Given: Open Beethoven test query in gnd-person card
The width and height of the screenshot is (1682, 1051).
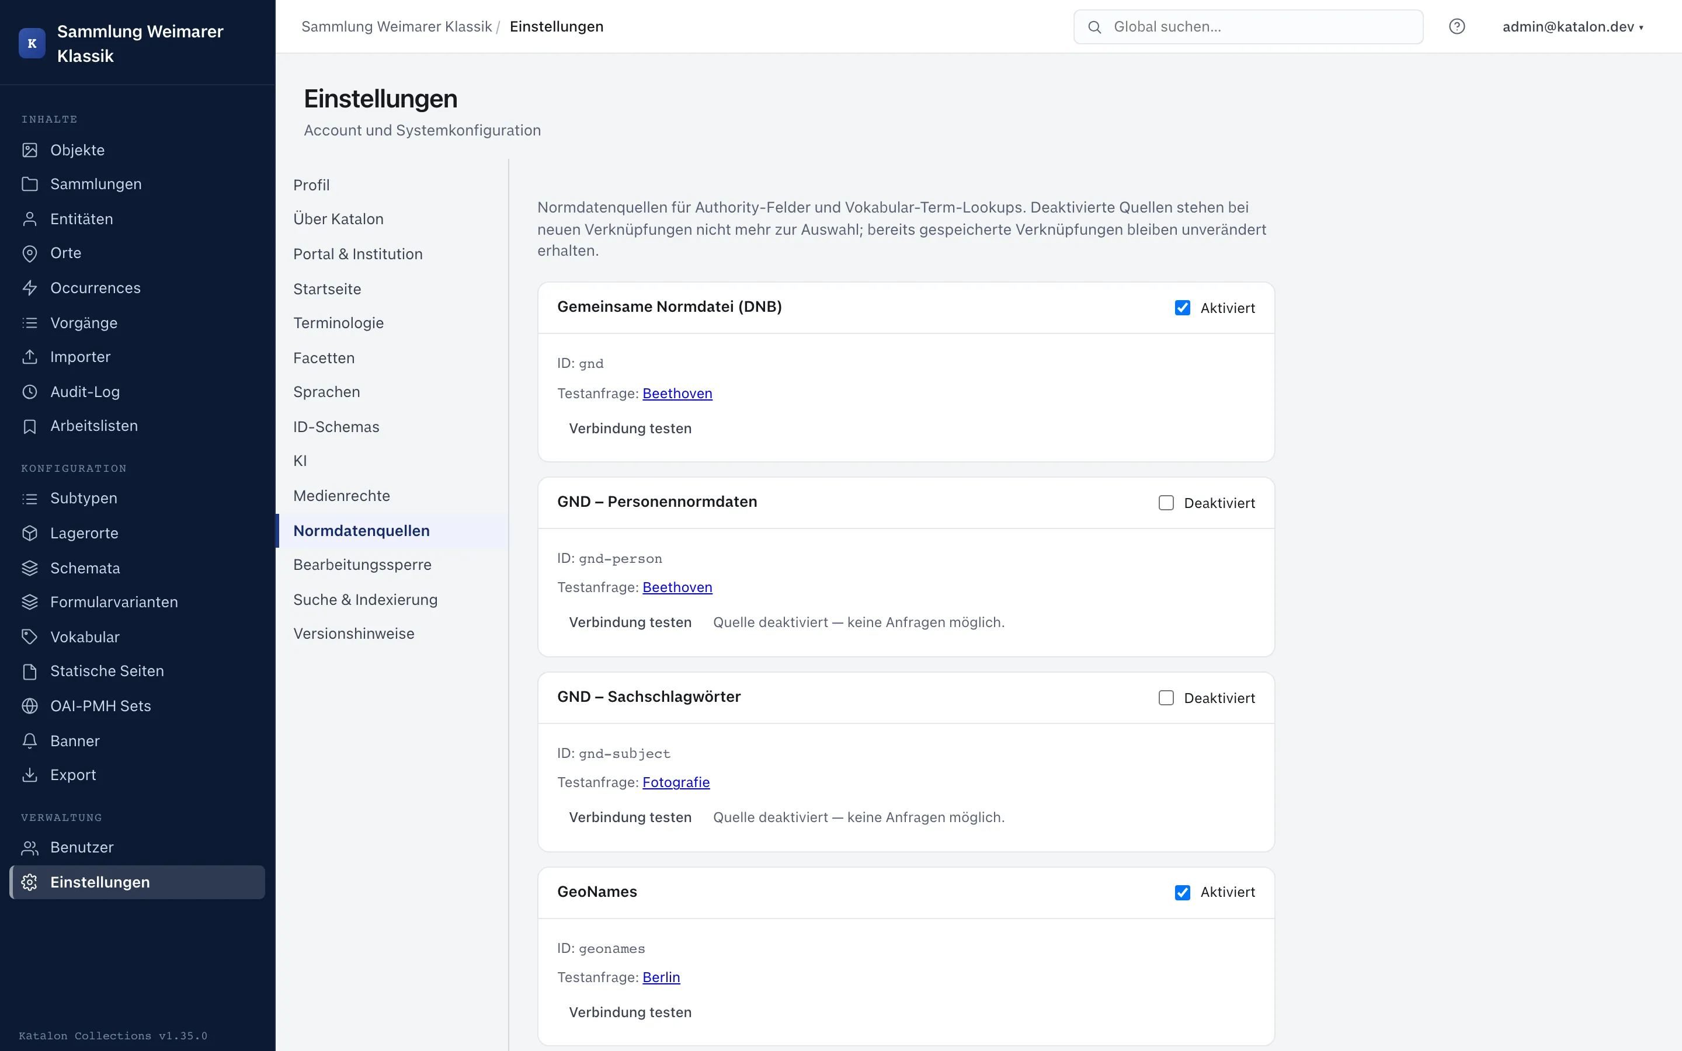Looking at the screenshot, I should [677, 587].
